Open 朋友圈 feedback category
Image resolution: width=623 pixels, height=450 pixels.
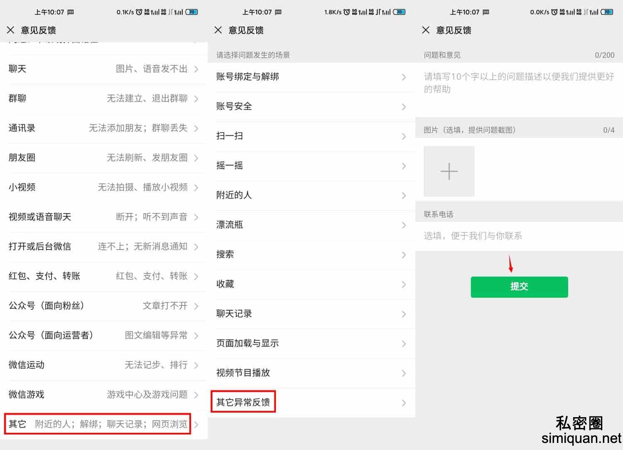coord(103,158)
